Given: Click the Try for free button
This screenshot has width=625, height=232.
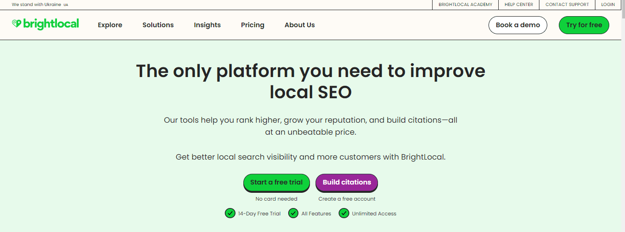Looking at the screenshot, I should (584, 25).
